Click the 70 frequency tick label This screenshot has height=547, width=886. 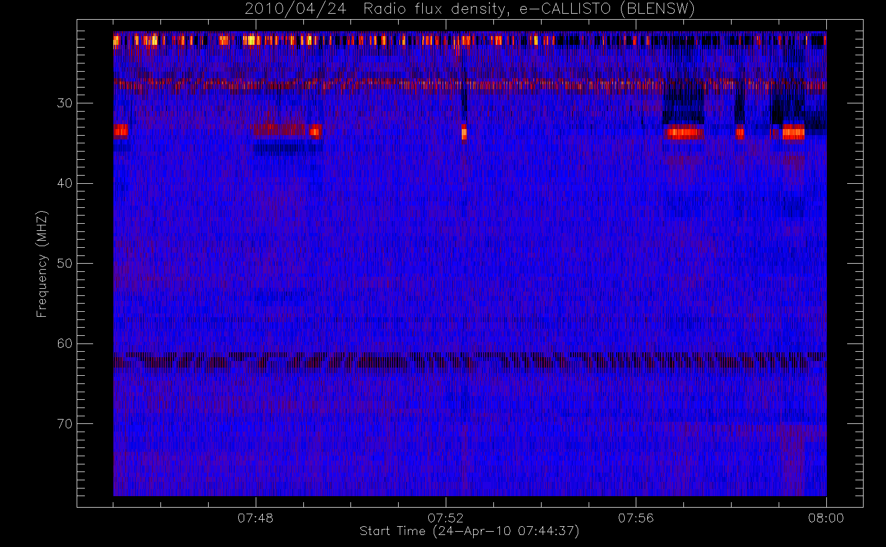coord(65,424)
